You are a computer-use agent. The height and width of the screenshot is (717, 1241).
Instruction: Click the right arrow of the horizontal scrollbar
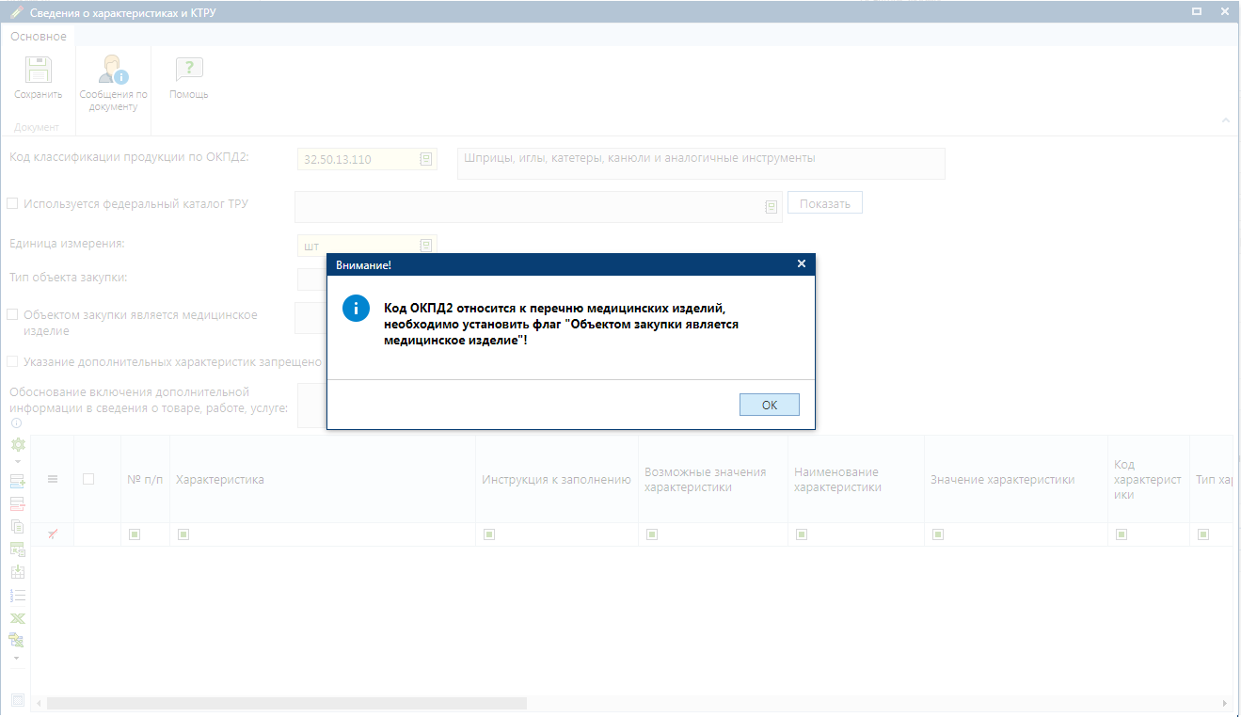coord(1224,703)
